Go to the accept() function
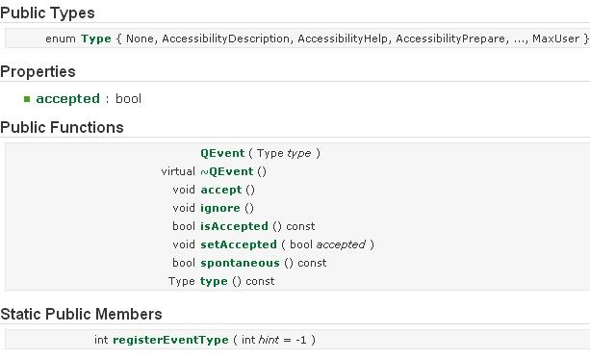Image resolution: width=590 pixels, height=359 pixels. point(220,190)
